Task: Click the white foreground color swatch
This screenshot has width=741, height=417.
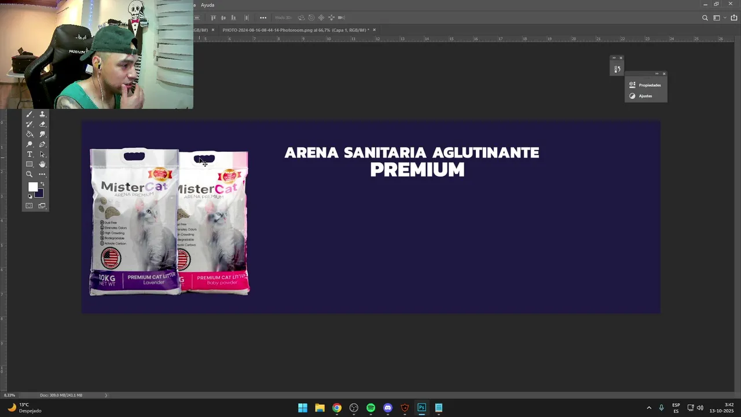Action: coord(32,186)
